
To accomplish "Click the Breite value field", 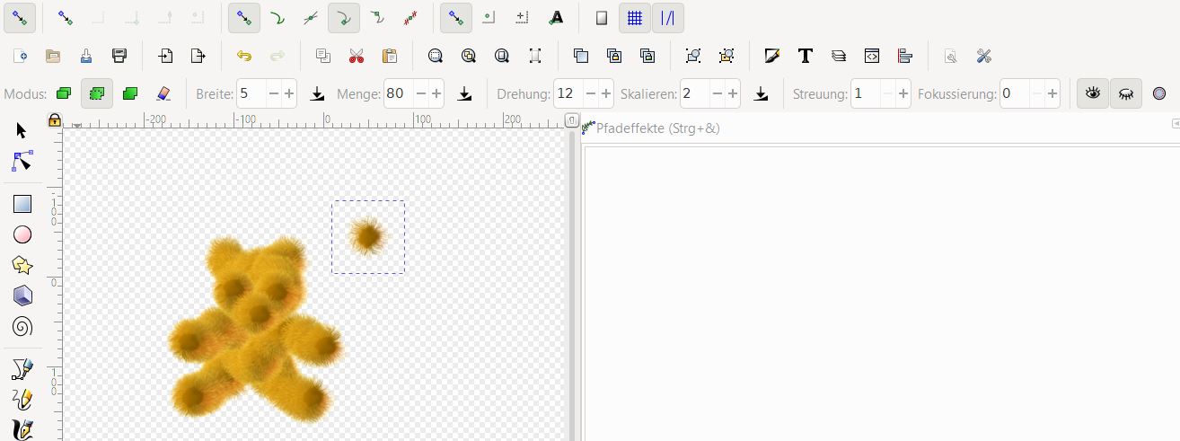I will tap(251, 93).
